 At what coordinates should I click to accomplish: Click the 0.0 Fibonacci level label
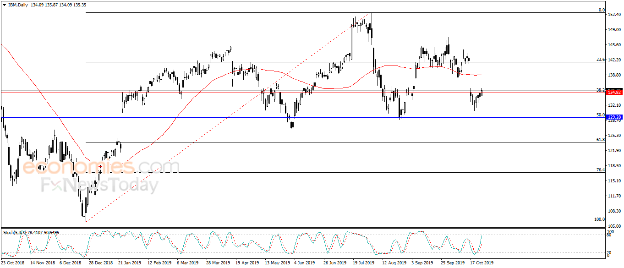(602, 10)
